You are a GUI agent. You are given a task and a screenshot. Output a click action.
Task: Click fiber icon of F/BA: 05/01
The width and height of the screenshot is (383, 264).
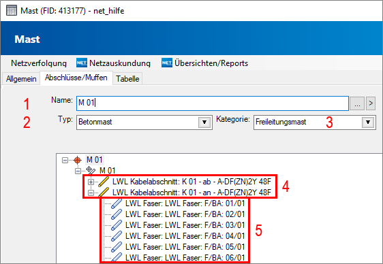(x=117, y=247)
